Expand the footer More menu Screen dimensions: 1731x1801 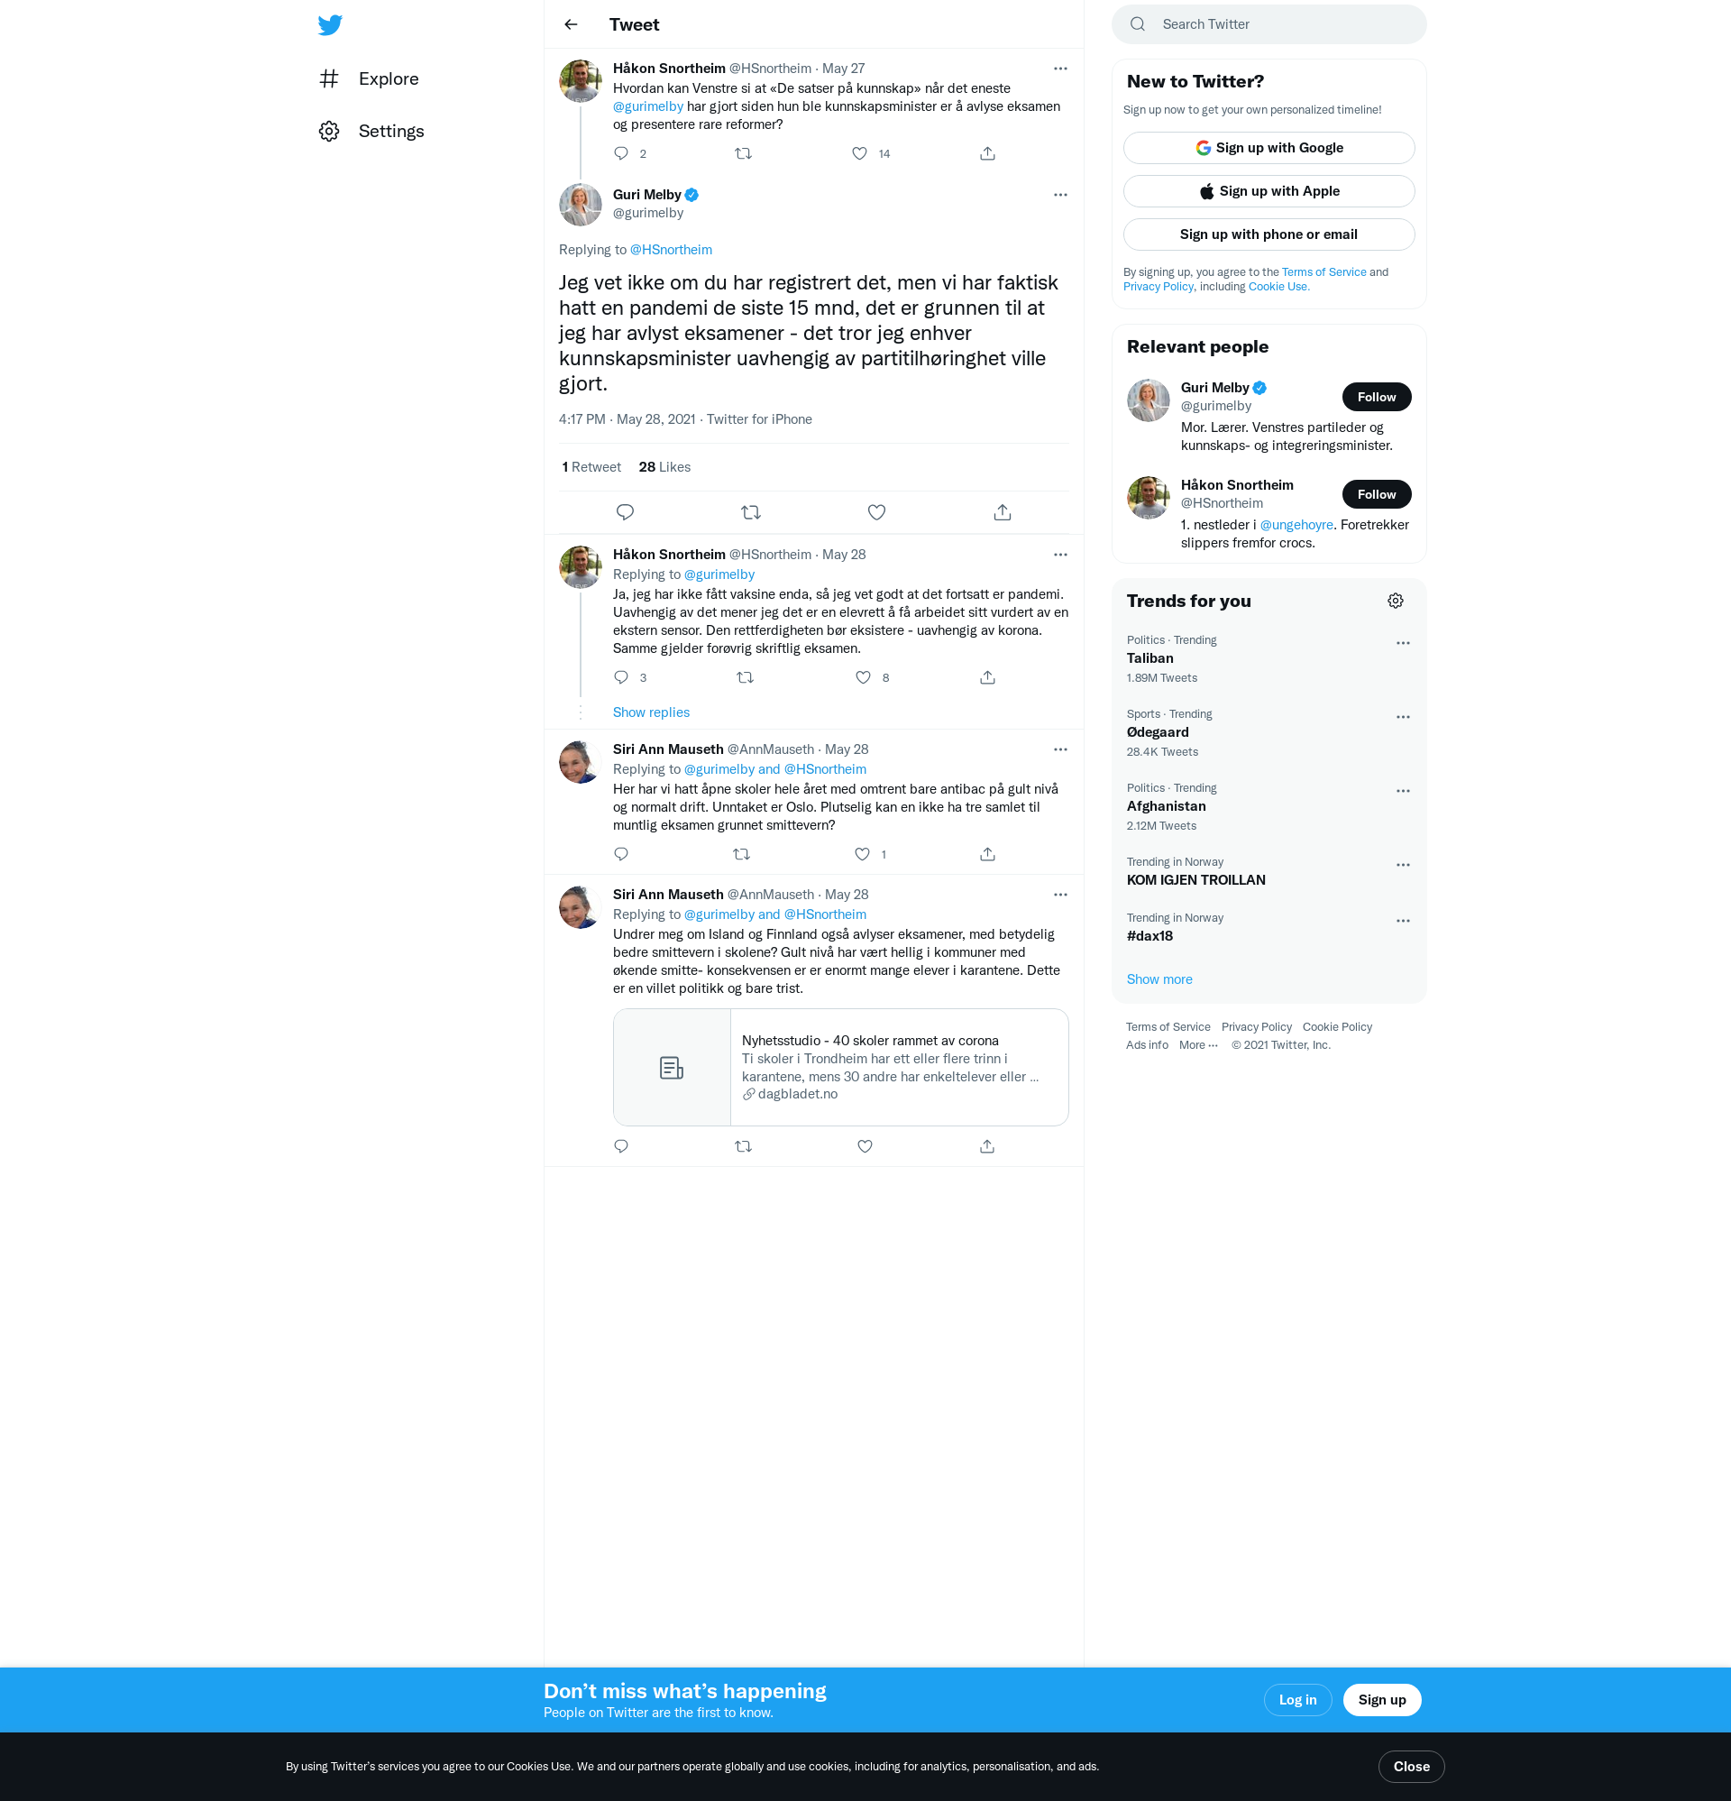[x=1198, y=1045]
